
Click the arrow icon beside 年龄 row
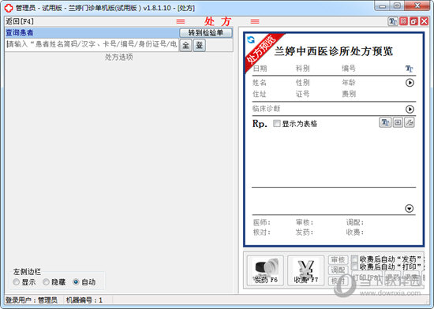(x=410, y=83)
